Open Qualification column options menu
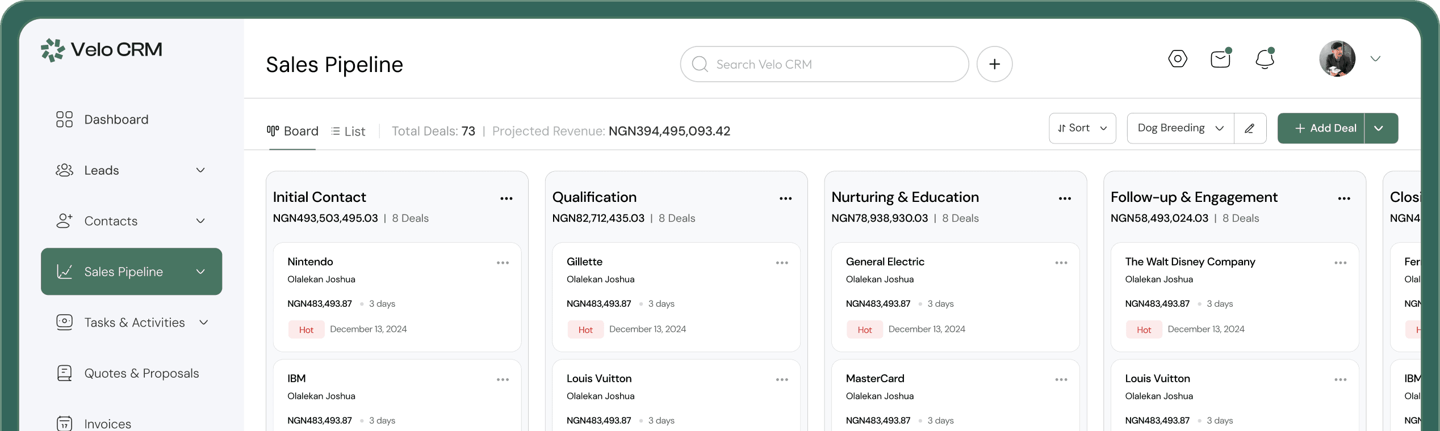Image resolution: width=1440 pixels, height=431 pixels. click(786, 198)
